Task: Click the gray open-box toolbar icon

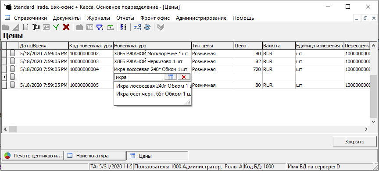Action: click(79, 27)
